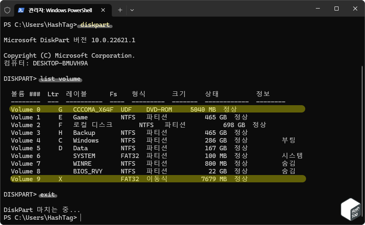Click the CCCOMA_X64F volume label
365x225 pixels.
(x=93, y=109)
